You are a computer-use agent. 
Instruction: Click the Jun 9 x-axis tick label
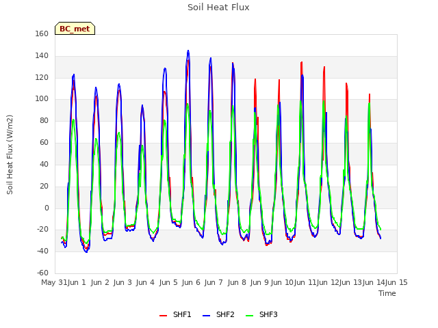(x=259, y=282)
